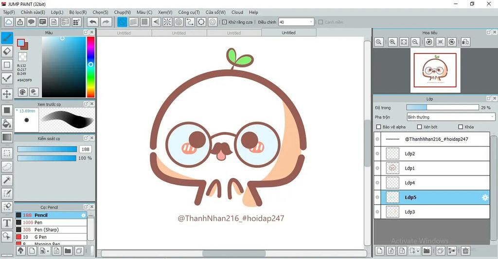Image resolution: width=498 pixels, height=259 pixels.
Task: Toggle Bảo vệ alpha checkbox
Action: pos(378,127)
